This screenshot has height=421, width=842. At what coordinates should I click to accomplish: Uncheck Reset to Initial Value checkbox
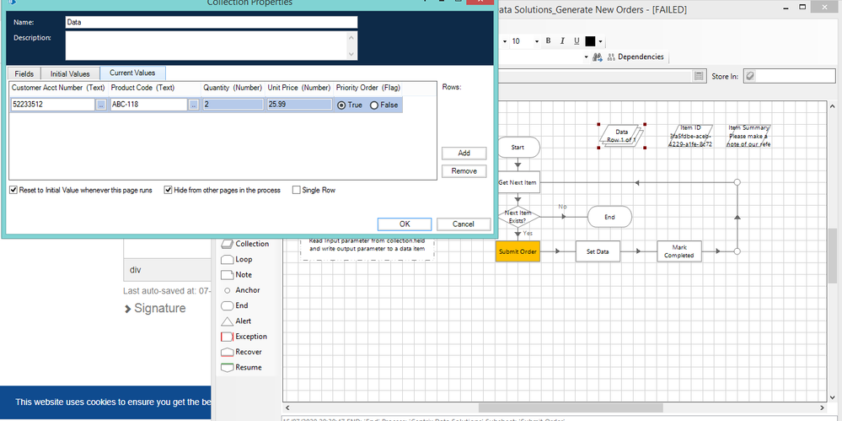(x=13, y=190)
